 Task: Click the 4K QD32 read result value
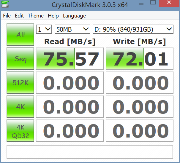(x=70, y=131)
